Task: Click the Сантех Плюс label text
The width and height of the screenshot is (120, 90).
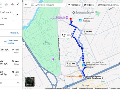Action: 88,18
